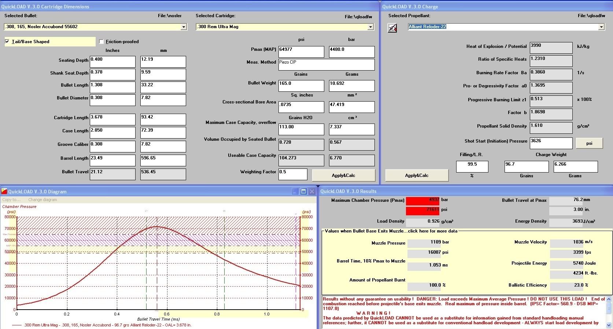613x329 pixels.
Task: Click the Cartridge Length mm field
Action: coord(163,120)
